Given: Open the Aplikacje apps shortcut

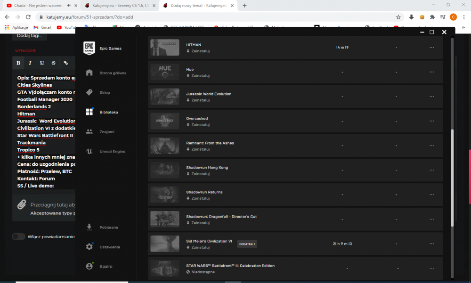Looking at the screenshot, I should coord(16,27).
